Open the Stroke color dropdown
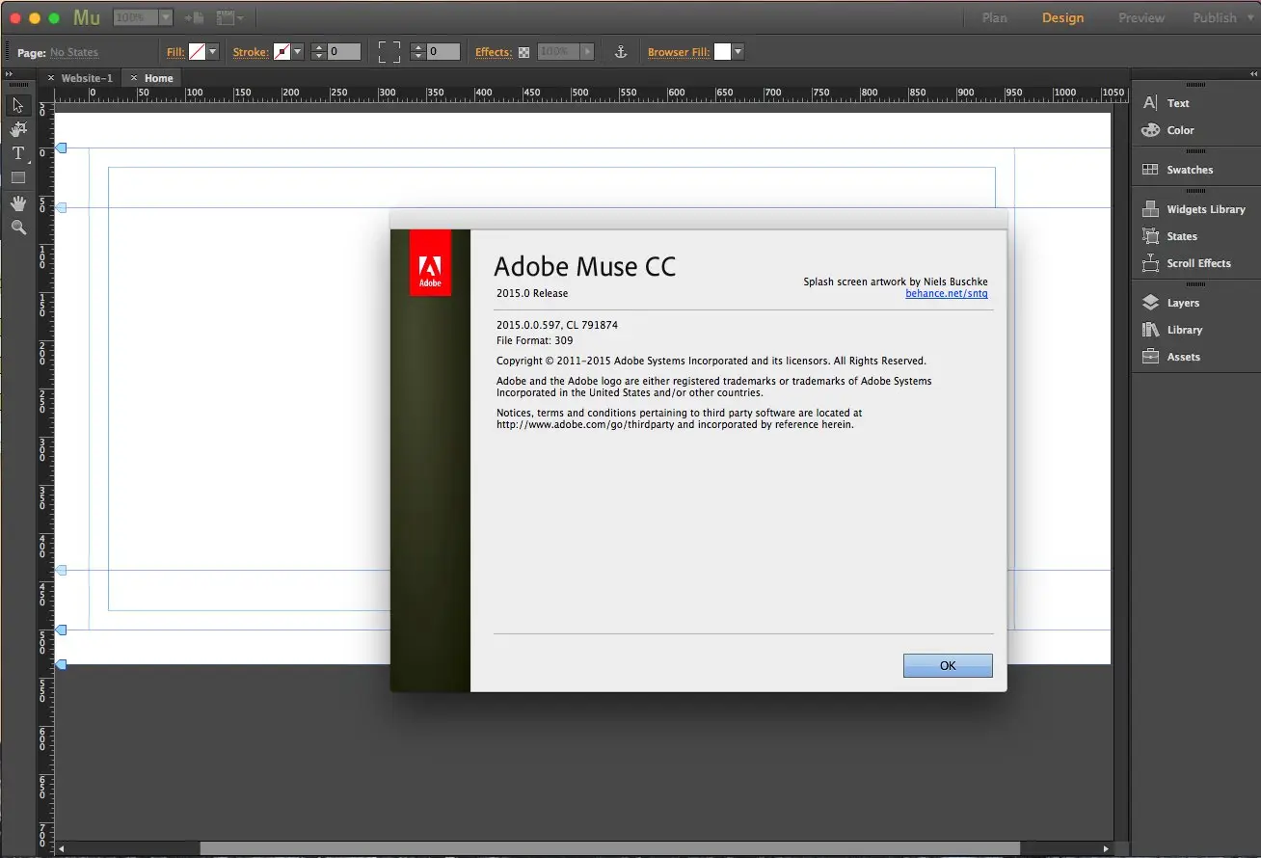The image size is (1261, 858). [x=297, y=51]
